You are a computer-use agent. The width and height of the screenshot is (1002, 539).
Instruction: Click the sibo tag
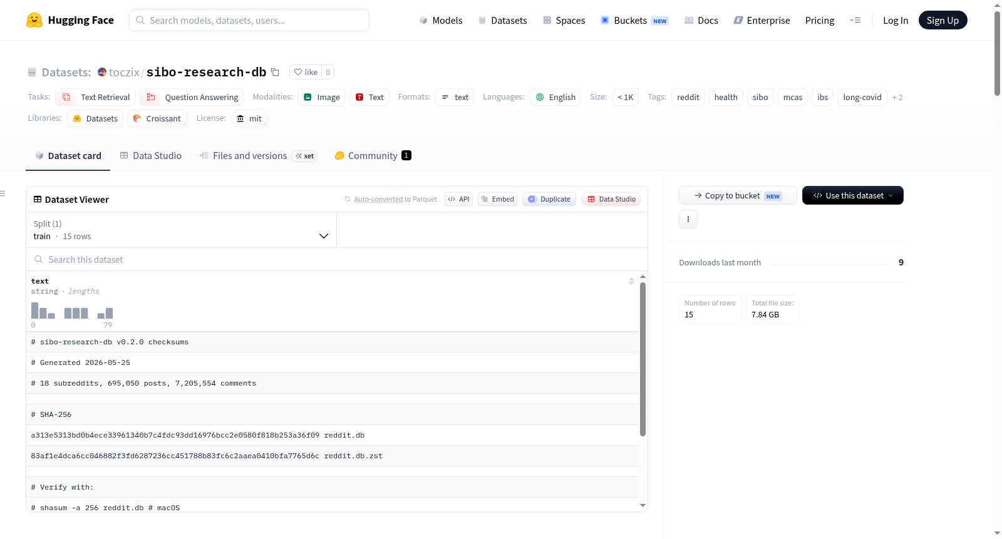point(760,97)
